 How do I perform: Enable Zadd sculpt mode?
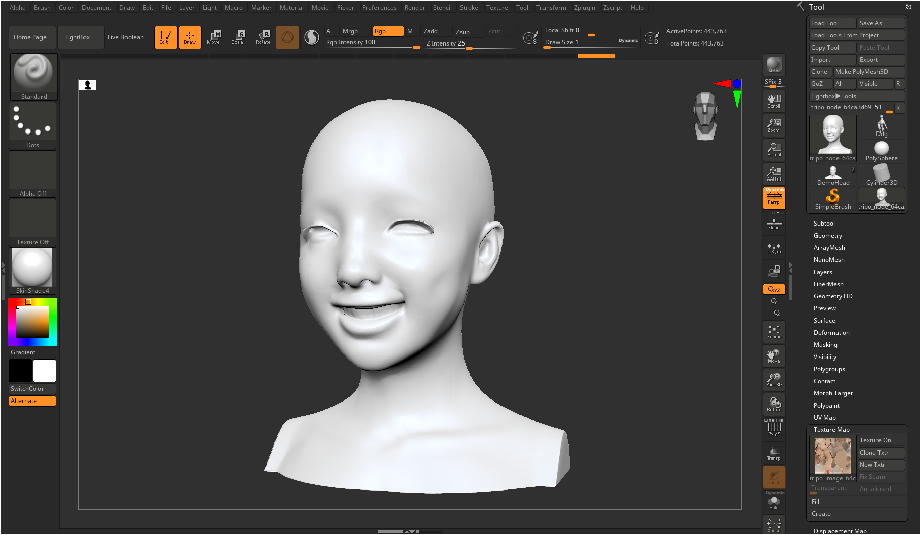(x=436, y=31)
